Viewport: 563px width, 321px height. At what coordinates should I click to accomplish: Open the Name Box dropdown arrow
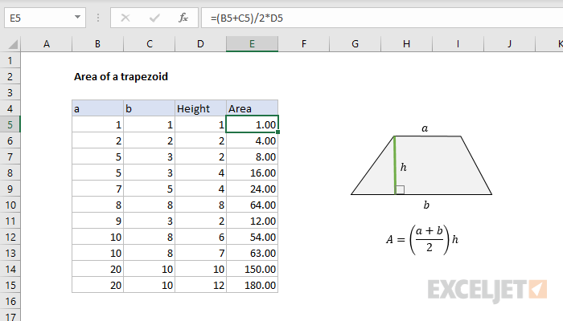[x=77, y=17]
